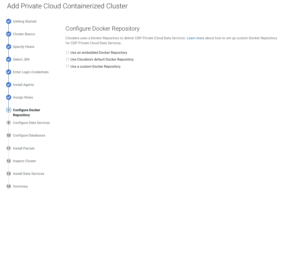Click the step 8 circle icon
The height and width of the screenshot is (253, 291).
pos(9,110)
